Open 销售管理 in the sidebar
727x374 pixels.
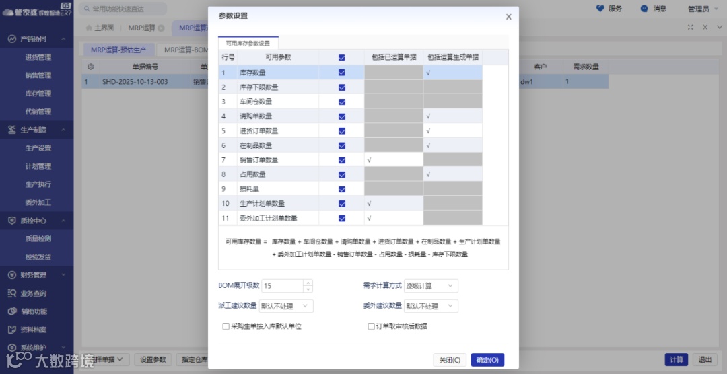(x=38, y=75)
